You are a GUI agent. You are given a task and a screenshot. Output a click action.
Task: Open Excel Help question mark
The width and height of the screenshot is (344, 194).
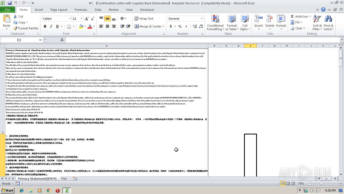pyautogui.click(x=323, y=9)
